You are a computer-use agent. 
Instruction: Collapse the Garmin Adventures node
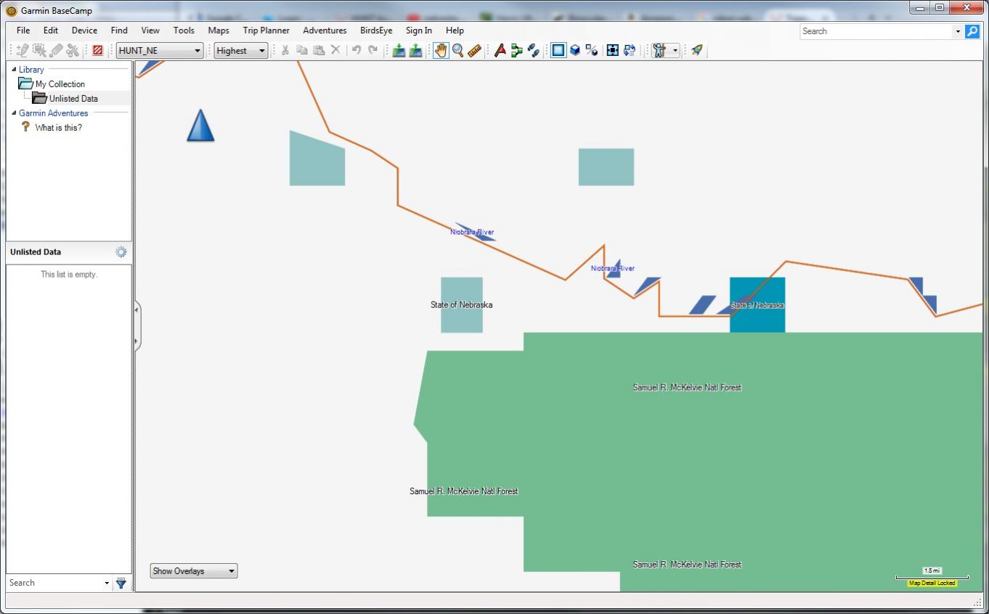pyautogui.click(x=14, y=113)
